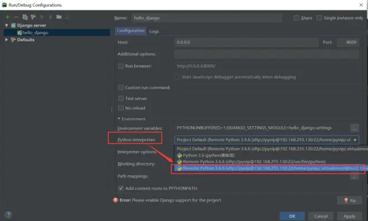Move the configuration up with the arrow icon
The image size is (368, 221).
pos(42,17)
